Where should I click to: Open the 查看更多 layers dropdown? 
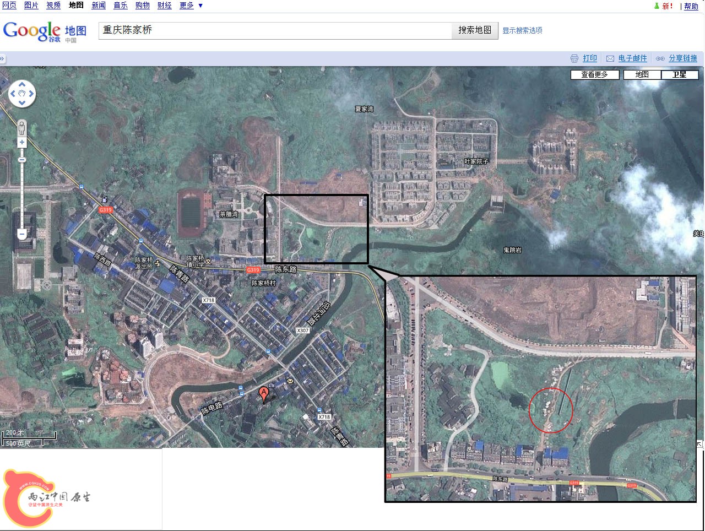(x=595, y=74)
